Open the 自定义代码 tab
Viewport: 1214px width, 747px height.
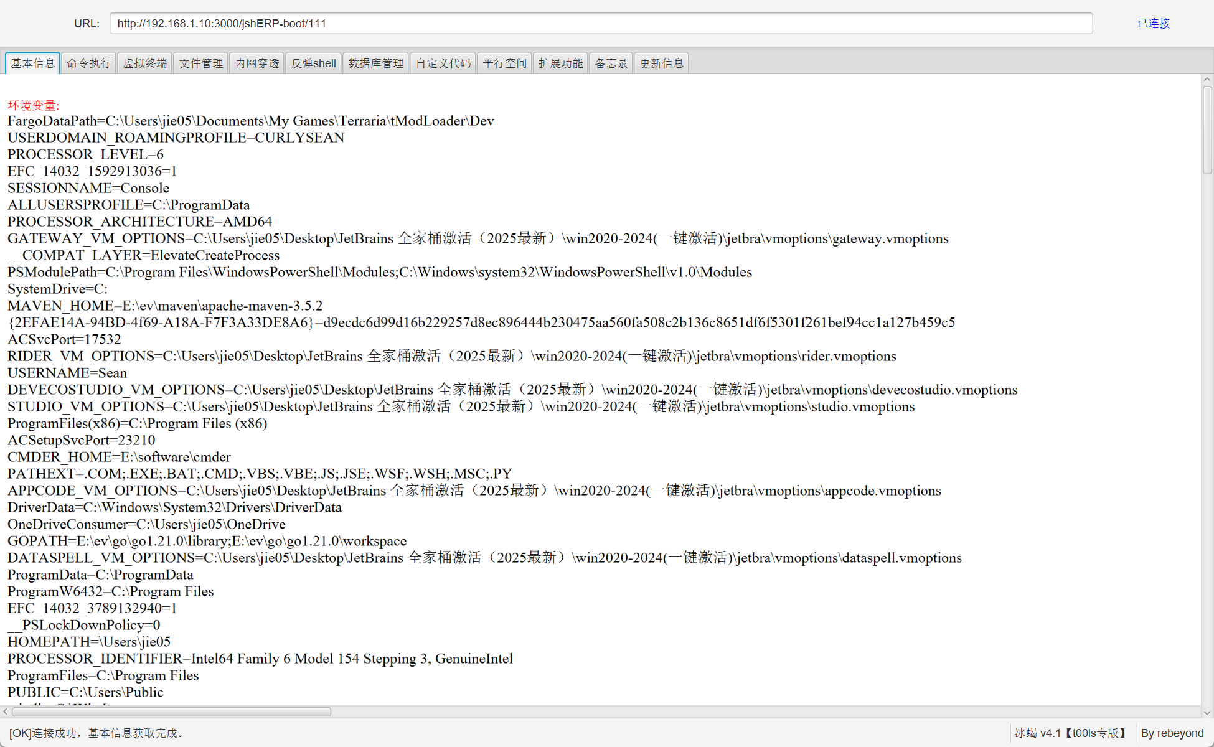tap(443, 63)
